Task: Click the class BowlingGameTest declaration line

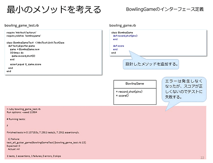Action: (x=35, y=43)
